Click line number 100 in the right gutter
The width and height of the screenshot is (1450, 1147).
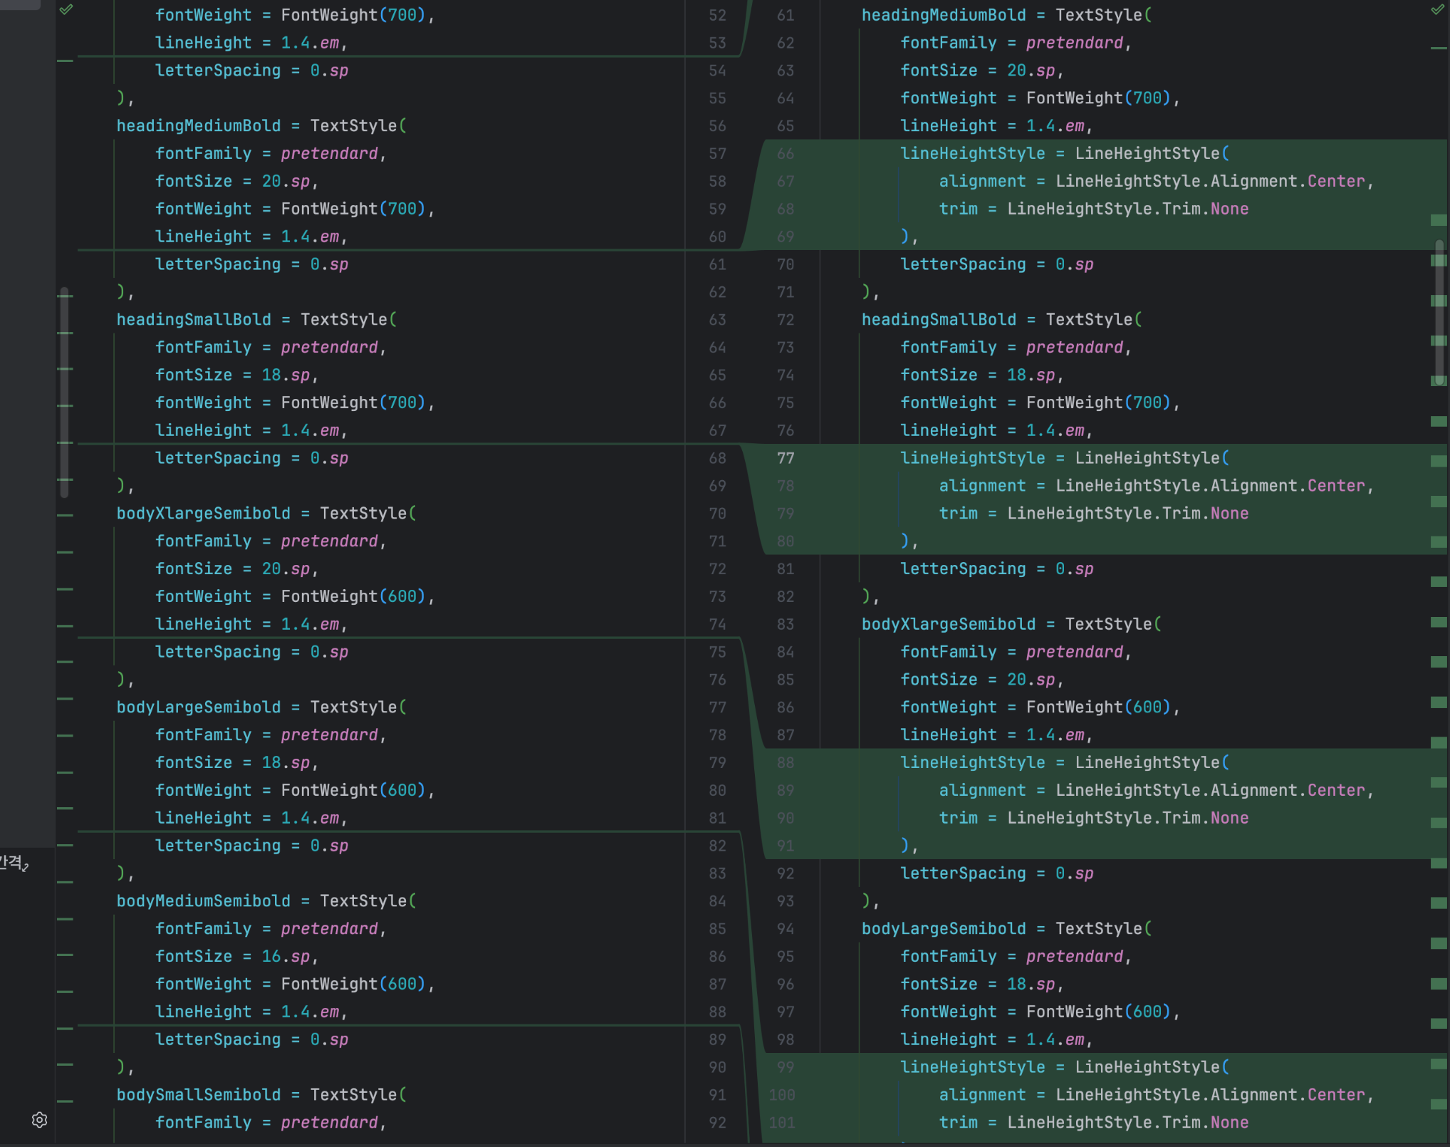(782, 1095)
